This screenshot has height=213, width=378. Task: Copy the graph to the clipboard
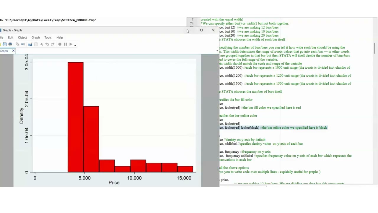click(17, 44)
